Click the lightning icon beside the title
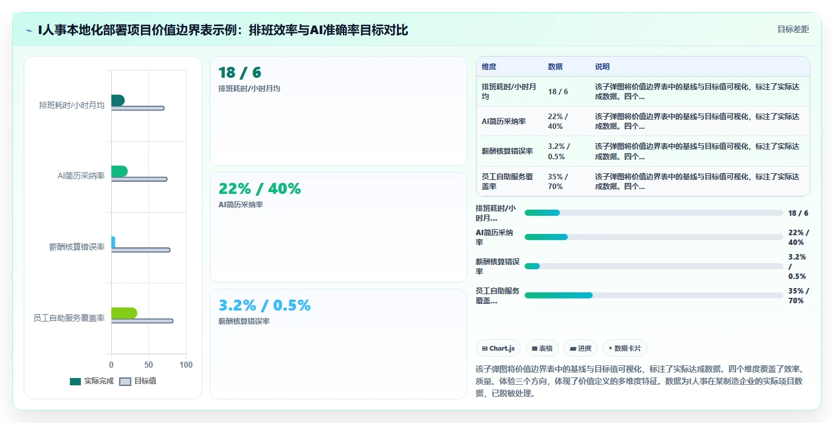This screenshot has width=834, height=423. pyautogui.click(x=29, y=30)
